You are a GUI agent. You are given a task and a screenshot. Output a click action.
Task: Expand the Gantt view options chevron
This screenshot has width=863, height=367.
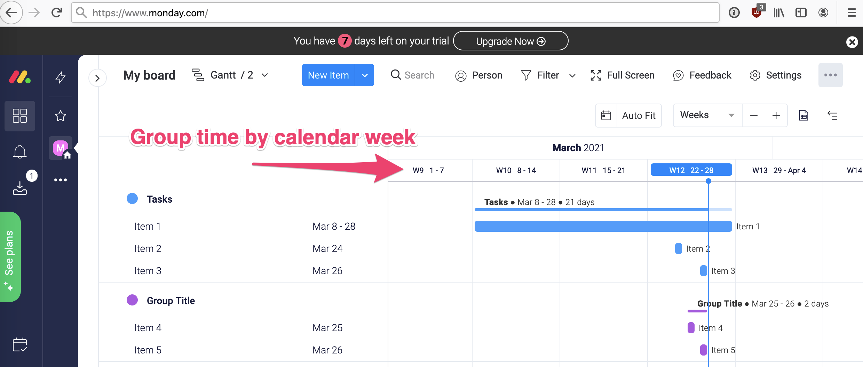pos(264,75)
